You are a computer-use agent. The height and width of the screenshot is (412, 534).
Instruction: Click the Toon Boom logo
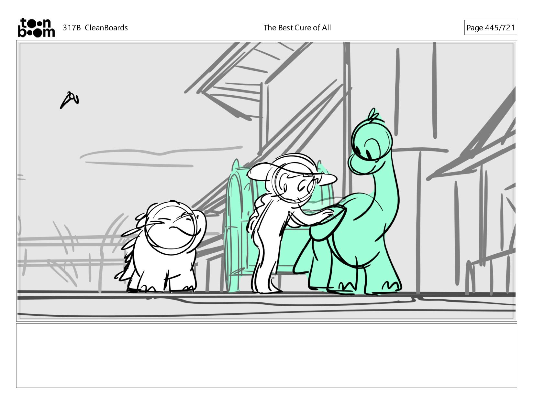pos(36,27)
